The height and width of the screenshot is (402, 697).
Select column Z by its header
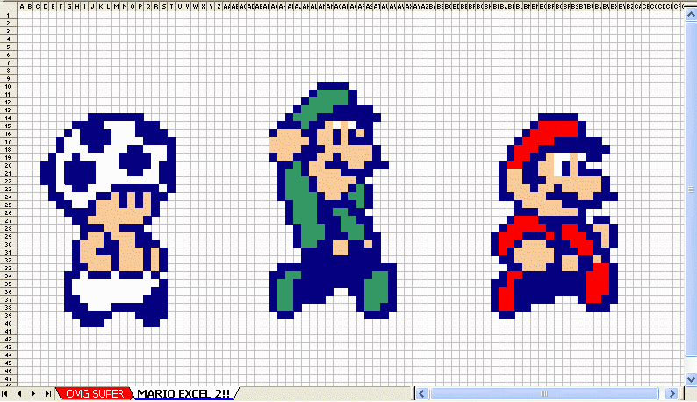click(x=219, y=6)
